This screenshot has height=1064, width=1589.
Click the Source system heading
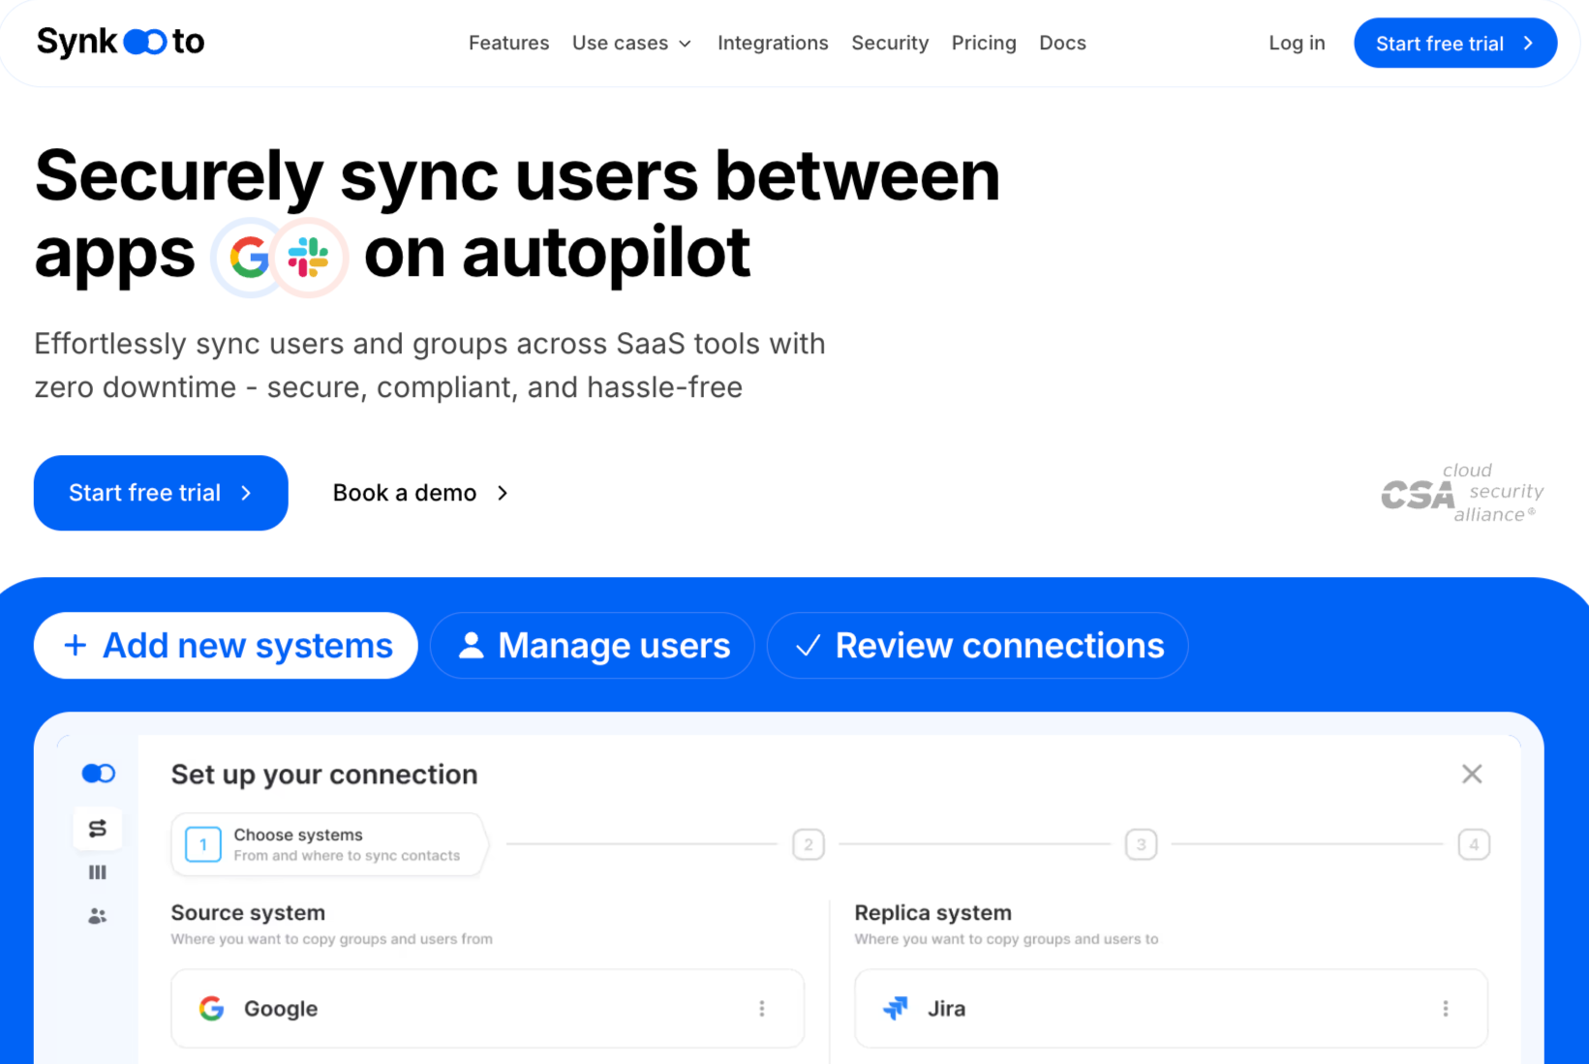click(248, 913)
